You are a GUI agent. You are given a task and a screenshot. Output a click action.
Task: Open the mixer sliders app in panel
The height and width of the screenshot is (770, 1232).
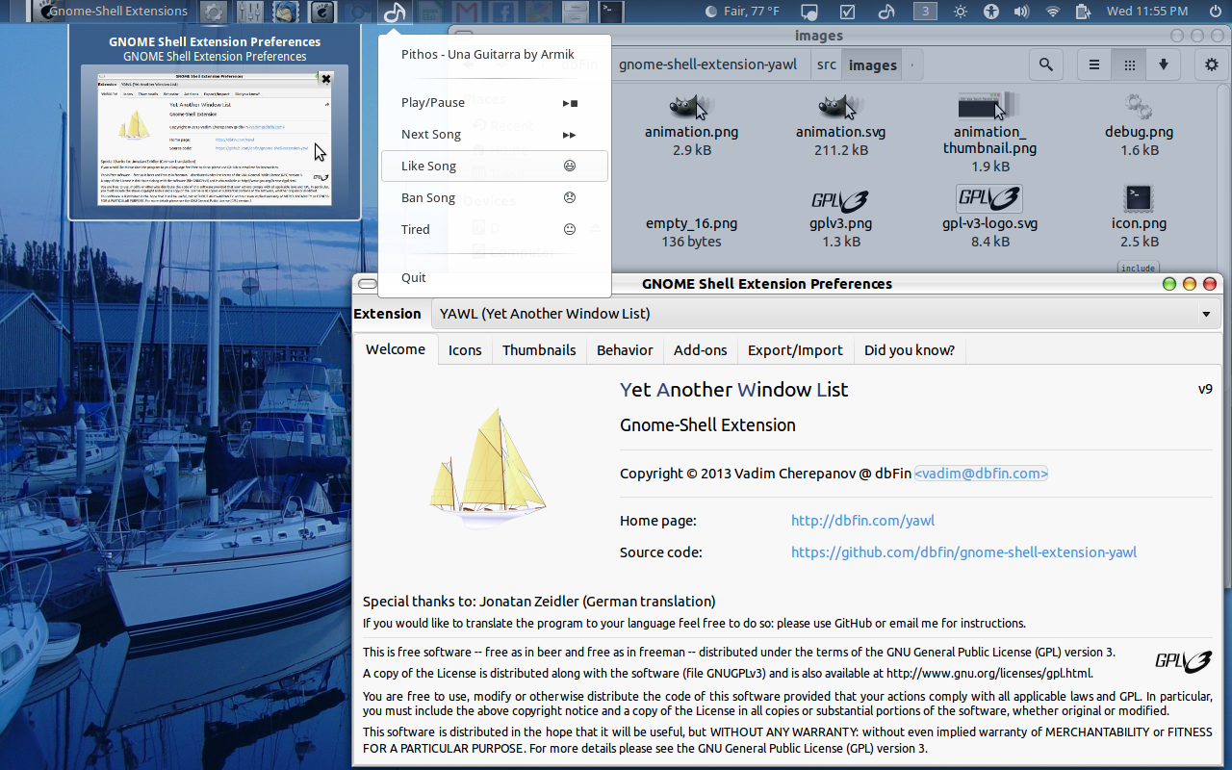[x=249, y=13]
